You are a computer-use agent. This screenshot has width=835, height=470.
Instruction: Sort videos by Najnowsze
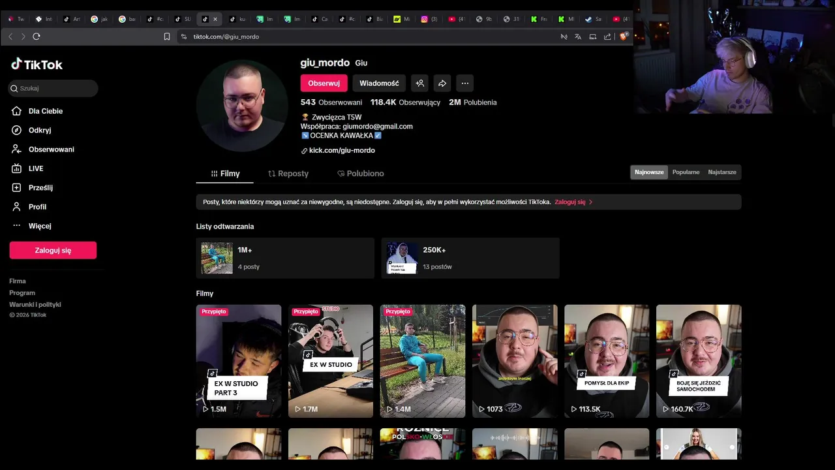[649, 172]
